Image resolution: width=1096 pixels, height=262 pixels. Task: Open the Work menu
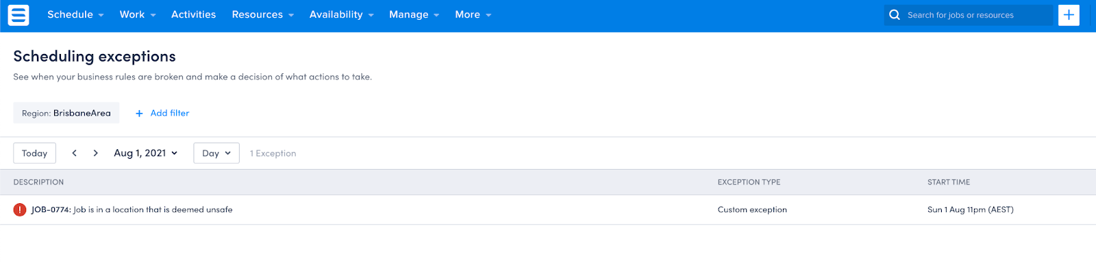pos(138,14)
